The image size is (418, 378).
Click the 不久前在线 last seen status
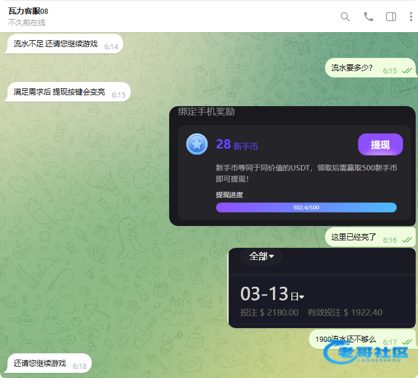click(x=26, y=22)
